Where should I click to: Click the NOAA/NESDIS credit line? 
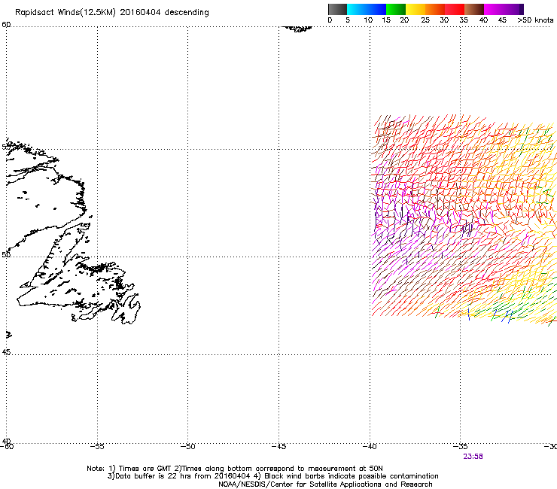325,484
